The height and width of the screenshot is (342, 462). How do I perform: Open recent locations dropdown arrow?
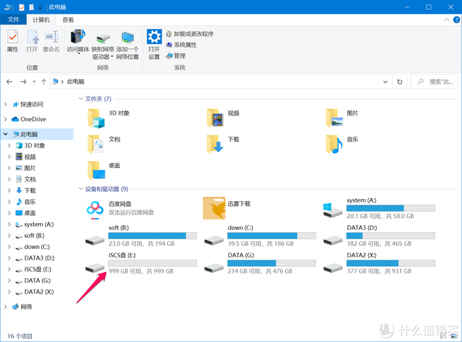coord(34,82)
